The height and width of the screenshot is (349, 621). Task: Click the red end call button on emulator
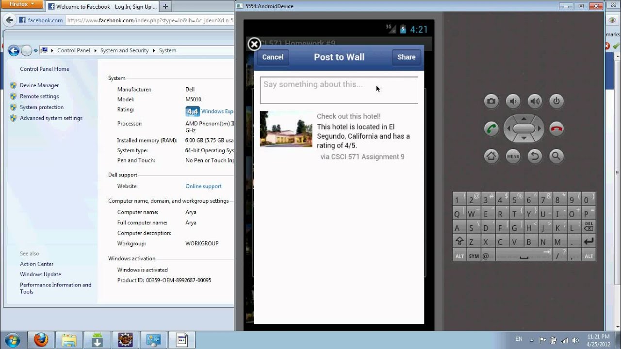point(556,129)
